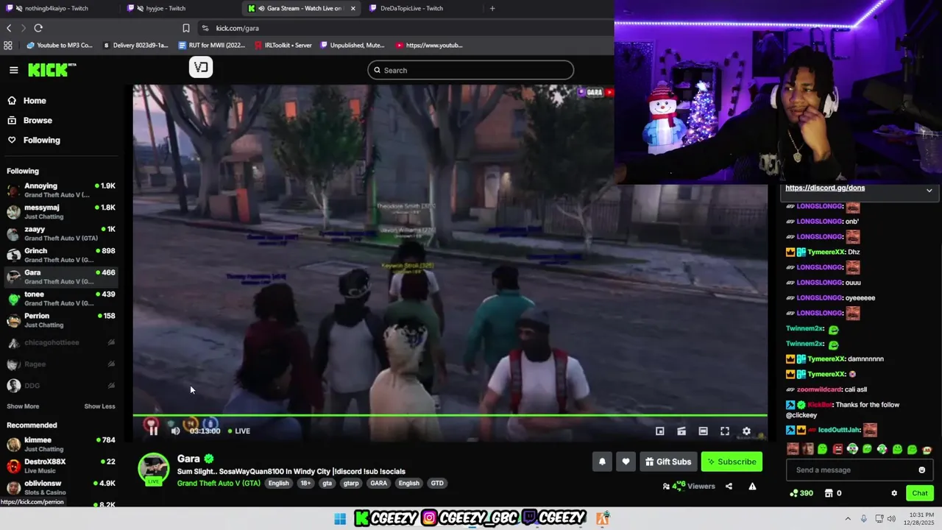Click the Send a message field
This screenshot has height=530, width=942.
click(859, 470)
